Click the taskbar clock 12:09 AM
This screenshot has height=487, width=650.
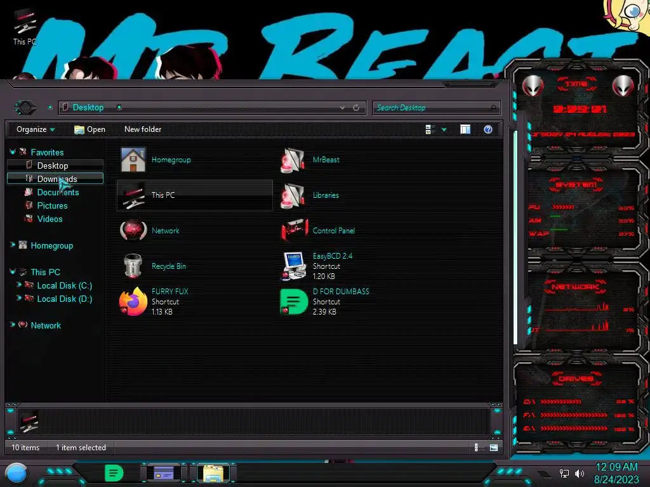tap(616, 467)
